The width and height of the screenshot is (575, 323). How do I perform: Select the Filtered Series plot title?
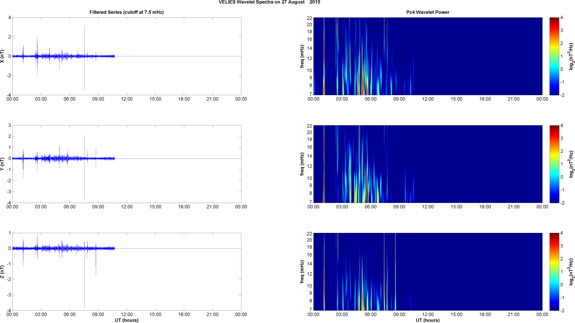[126, 12]
